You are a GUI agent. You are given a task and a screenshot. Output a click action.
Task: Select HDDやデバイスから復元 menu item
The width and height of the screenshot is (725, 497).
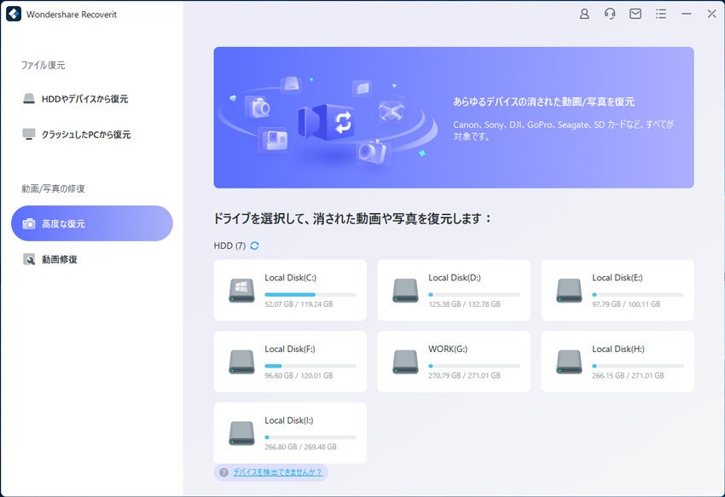(91, 99)
